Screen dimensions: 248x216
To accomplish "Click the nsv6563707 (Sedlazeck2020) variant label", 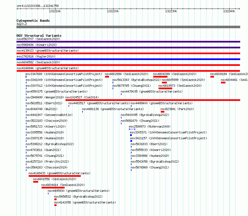I will pyautogui.click(x=38, y=39).
